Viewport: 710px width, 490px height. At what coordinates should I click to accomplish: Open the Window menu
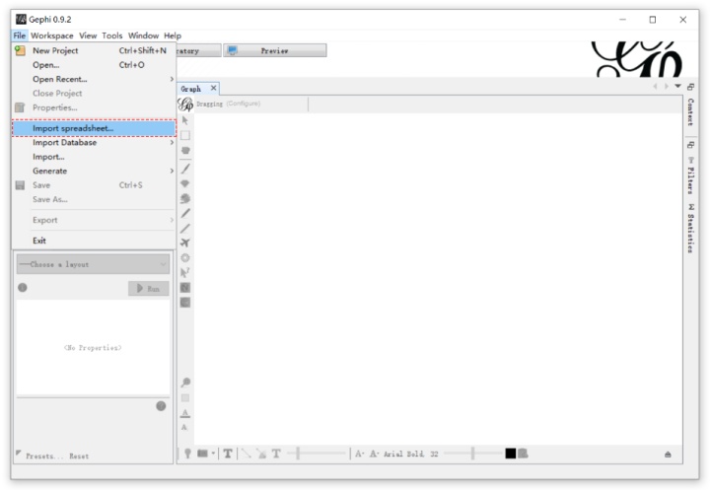pyautogui.click(x=144, y=35)
